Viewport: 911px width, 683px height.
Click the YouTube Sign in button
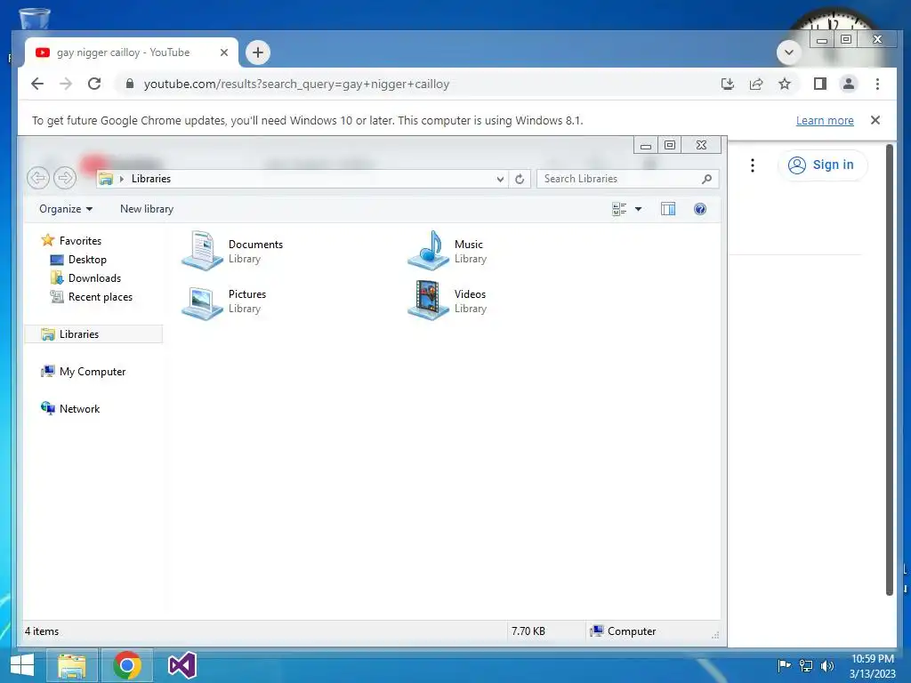pyautogui.click(x=822, y=165)
